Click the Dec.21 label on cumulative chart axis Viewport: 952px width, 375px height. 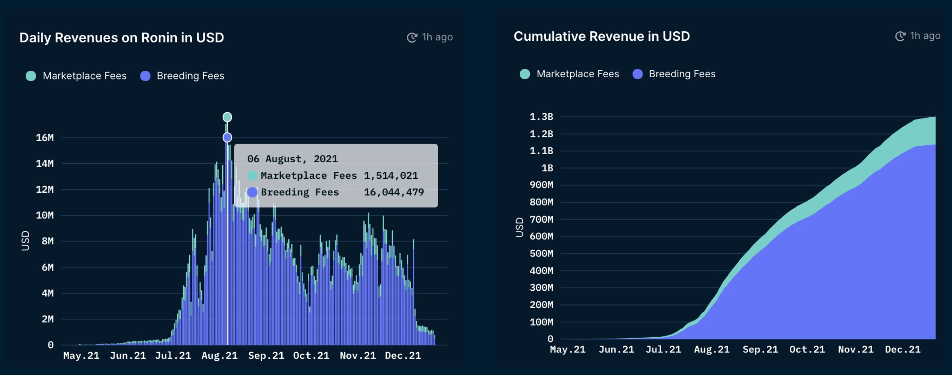tap(902, 349)
